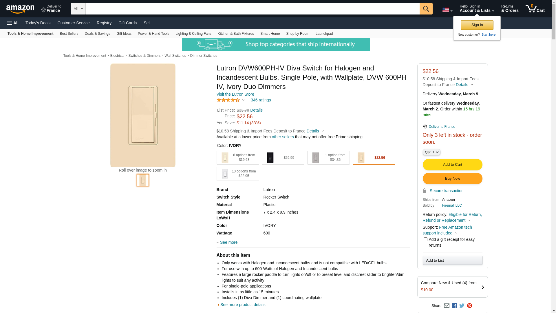The height and width of the screenshot is (313, 556).
Task: Click the Amazon logo
Action: click(20, 9)
